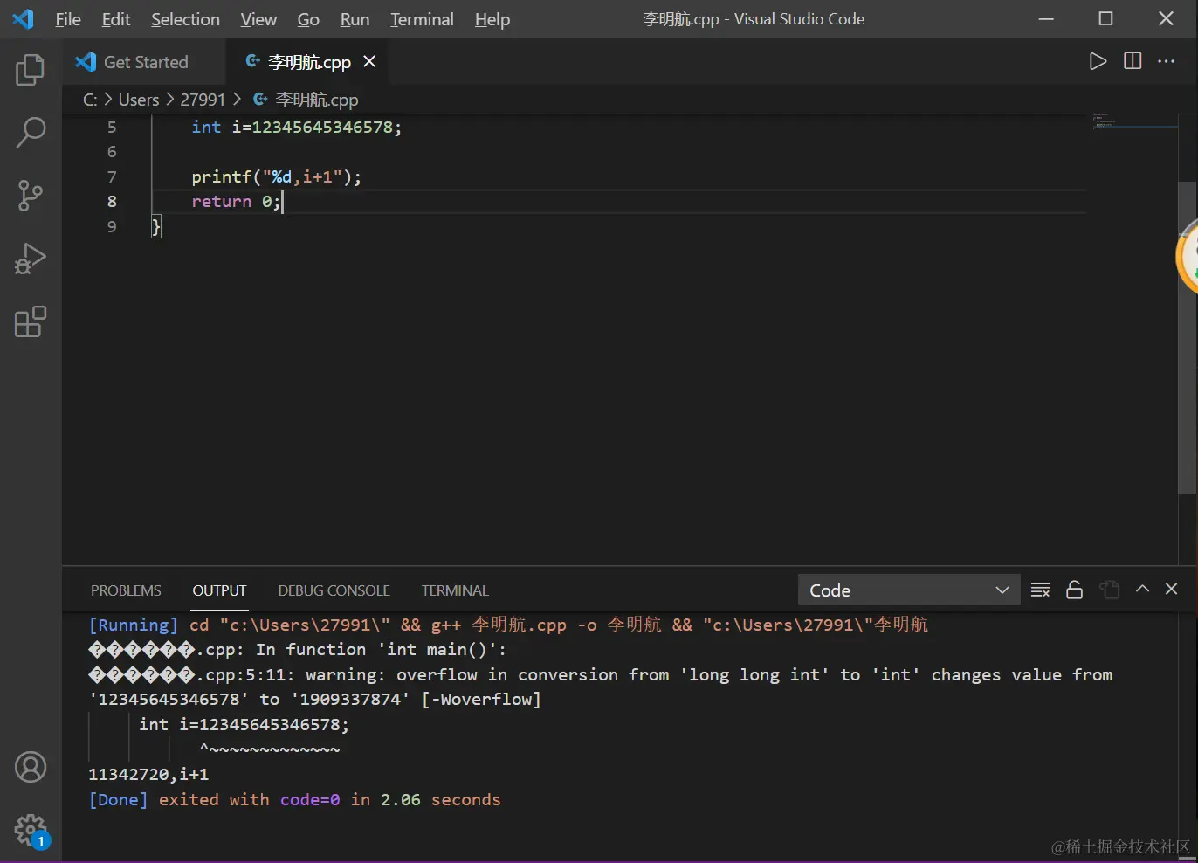Click line number 5 in the gutter
The image size is (1198, 863).
click(x=112, y=127)
